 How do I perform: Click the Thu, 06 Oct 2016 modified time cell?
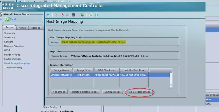[x=134, y=75]
